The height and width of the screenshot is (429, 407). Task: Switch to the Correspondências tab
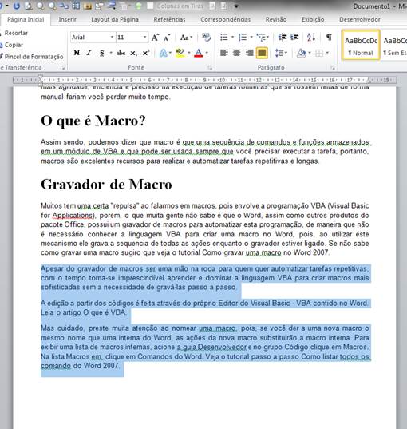226,19
